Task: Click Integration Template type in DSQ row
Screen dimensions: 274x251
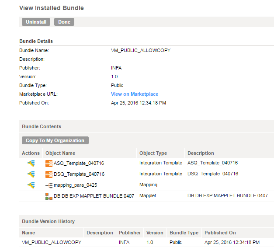Action: [161, 174]
